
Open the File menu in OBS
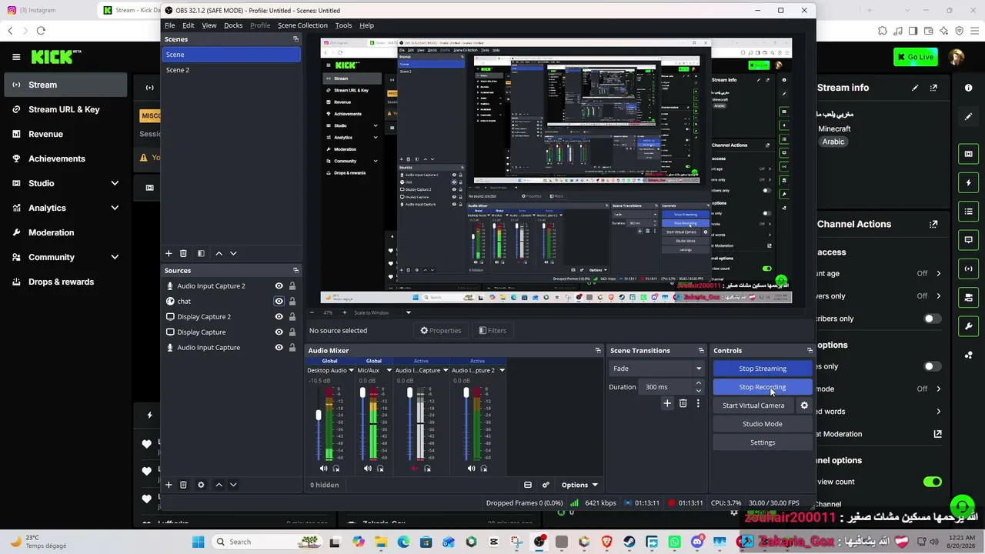tap(169, 25)
